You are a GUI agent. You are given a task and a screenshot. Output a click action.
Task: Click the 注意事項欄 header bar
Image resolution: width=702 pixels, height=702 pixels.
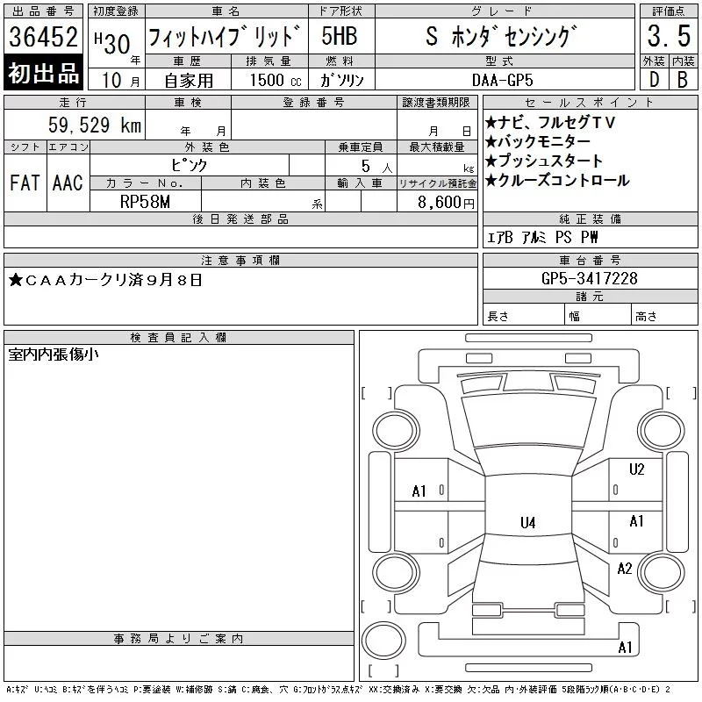(240, 260)
